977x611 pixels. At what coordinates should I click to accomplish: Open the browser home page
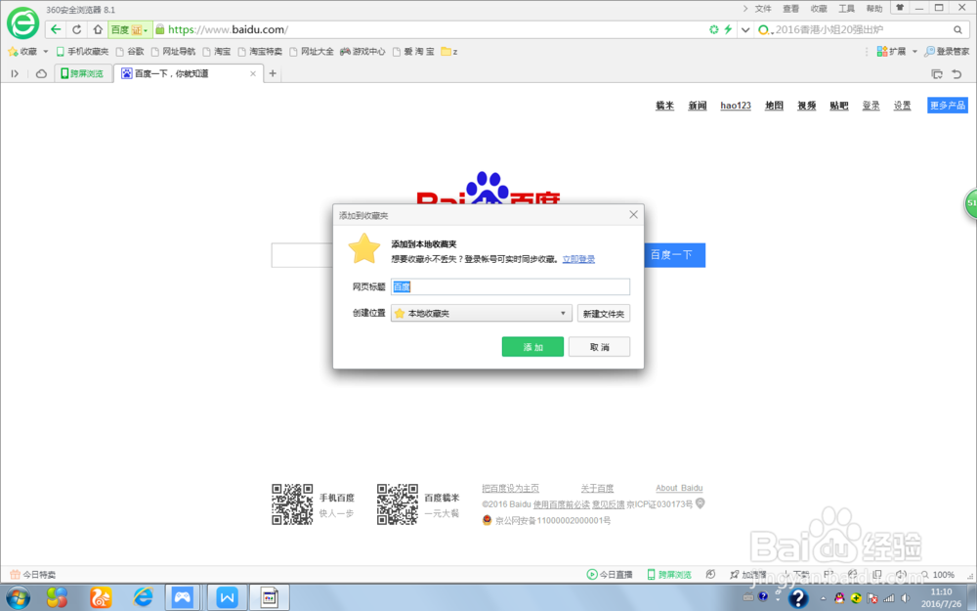99,29
